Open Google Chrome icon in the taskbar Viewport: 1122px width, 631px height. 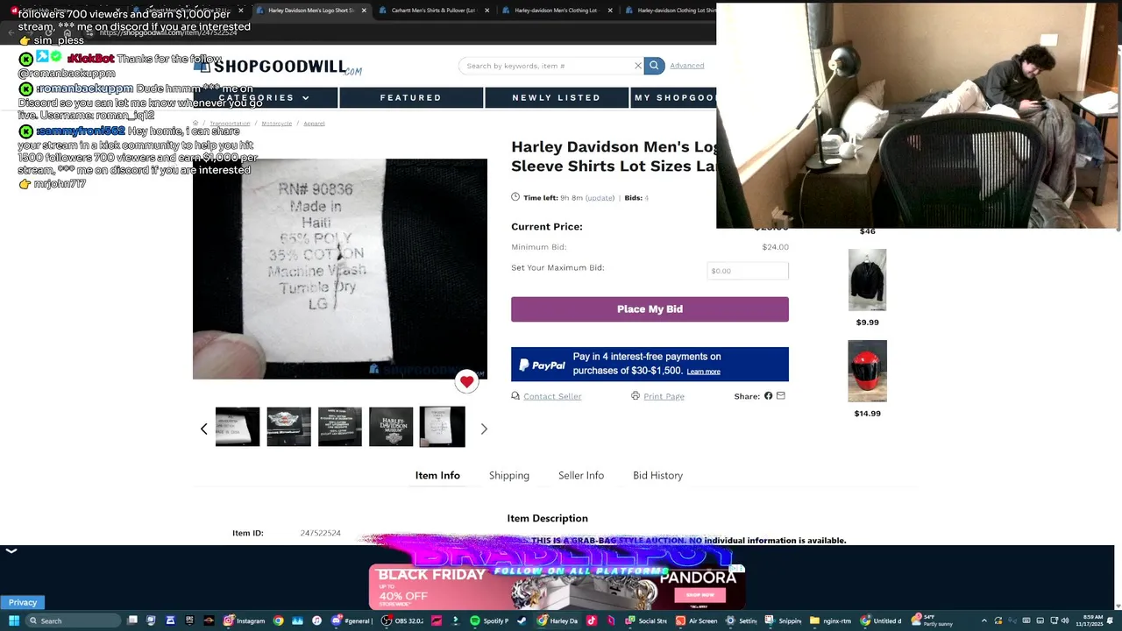click(278, 620)
